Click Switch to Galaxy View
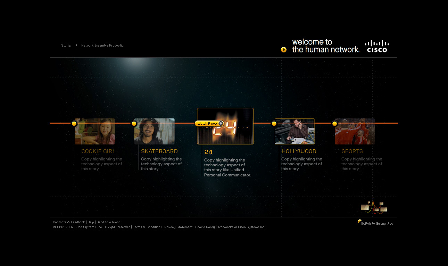The image size is (448, 266). click(377, 224)
